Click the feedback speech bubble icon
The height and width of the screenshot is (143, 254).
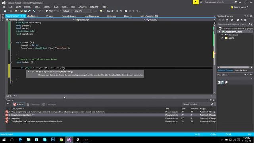[201, 2]
